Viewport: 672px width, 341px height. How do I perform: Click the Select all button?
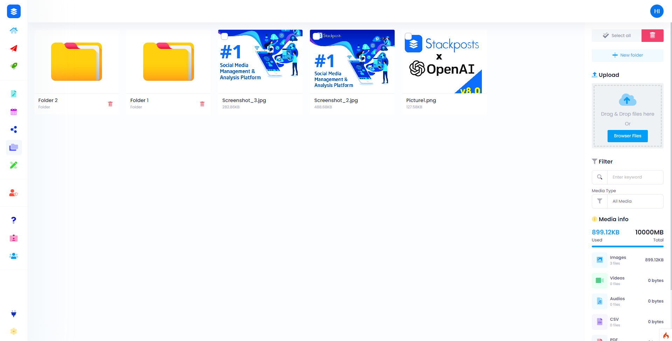[617, 35]
